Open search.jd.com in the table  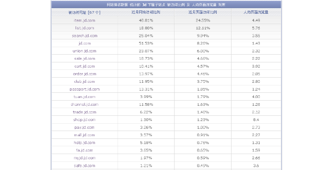[x=84, y=36]
